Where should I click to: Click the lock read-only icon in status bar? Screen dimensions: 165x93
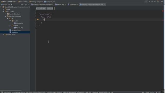pyautogui.click(x=156, y=92)
